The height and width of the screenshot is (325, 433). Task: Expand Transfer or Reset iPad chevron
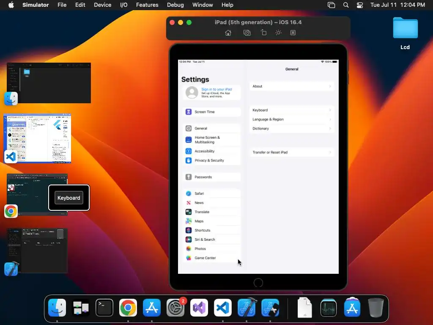pos(330,152)
